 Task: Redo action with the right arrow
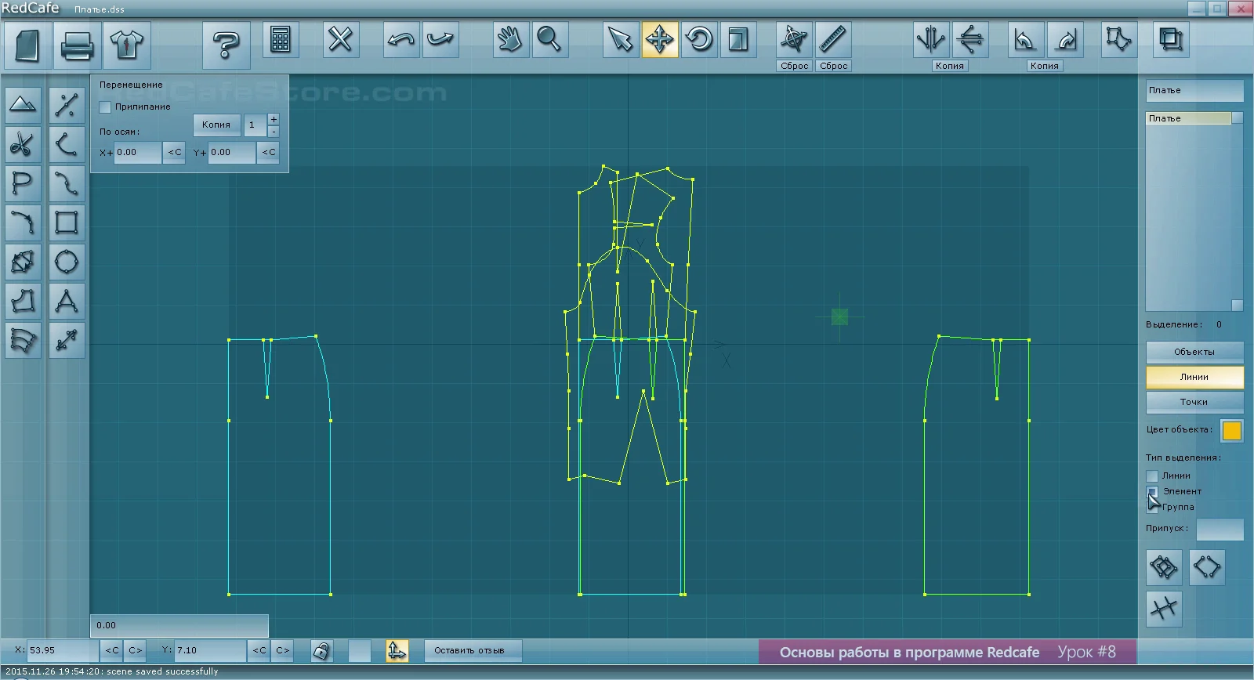point(440,39)
